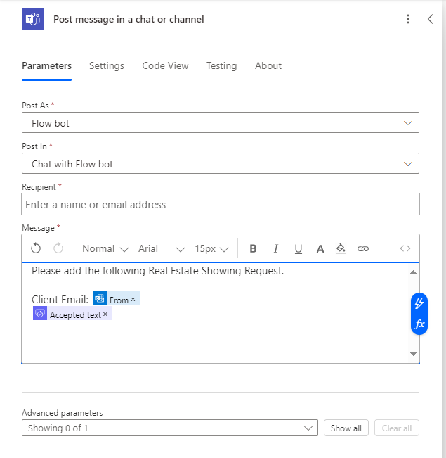This screenshot has width=446, height=458.
Task: Open the three-dot more options menu
Action: click(408, 19)
